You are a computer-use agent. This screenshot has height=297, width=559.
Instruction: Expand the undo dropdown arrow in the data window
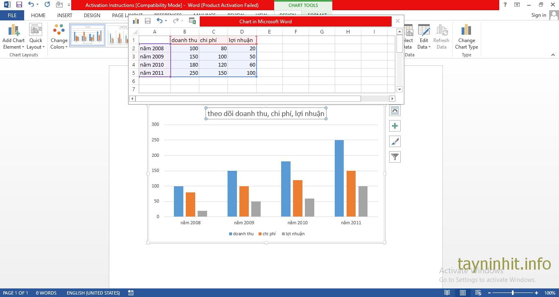[166, 21]
